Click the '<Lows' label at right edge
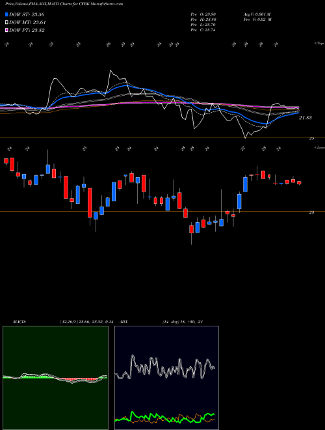 pos(320,147)
